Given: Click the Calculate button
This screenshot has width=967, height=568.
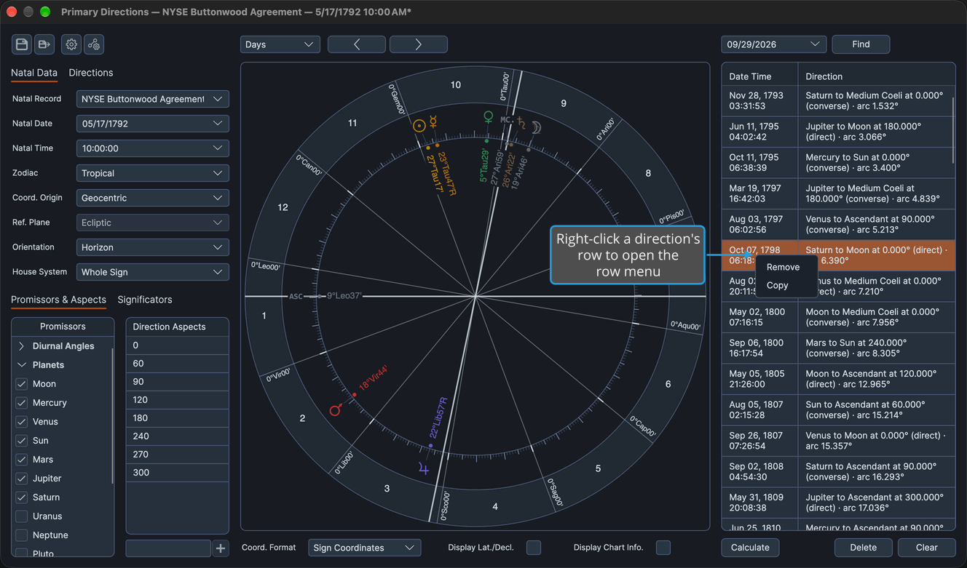Looking at the screenshot, I should (750, 548).
